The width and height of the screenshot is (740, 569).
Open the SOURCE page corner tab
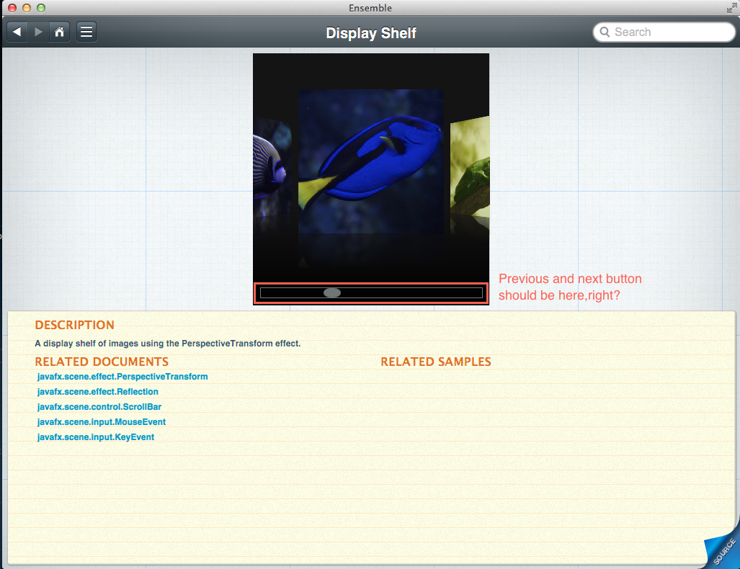723,551
